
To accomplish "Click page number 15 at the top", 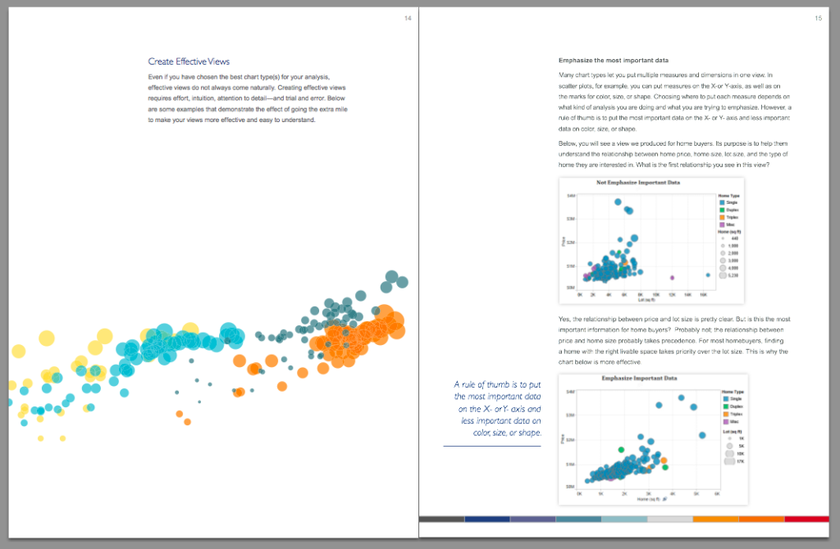I will coord(818,18).
